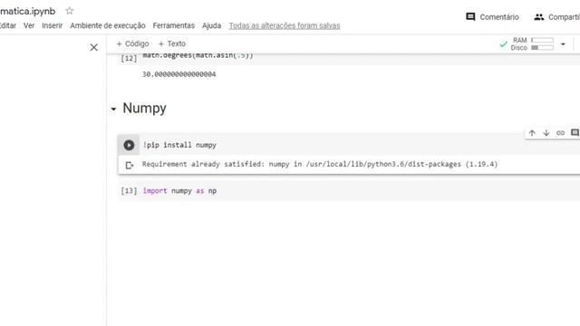Select the Numpy heading text

pyautogui.click(x=144, y=109)
